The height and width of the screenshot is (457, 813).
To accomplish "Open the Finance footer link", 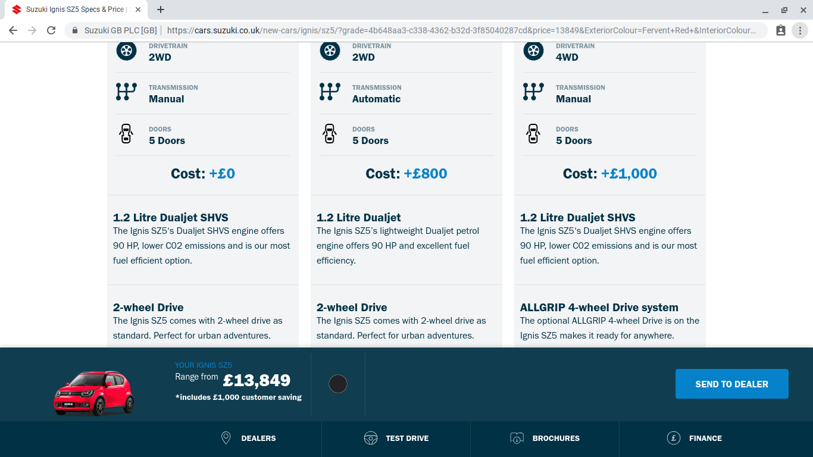I will click(x=693, y=439).
